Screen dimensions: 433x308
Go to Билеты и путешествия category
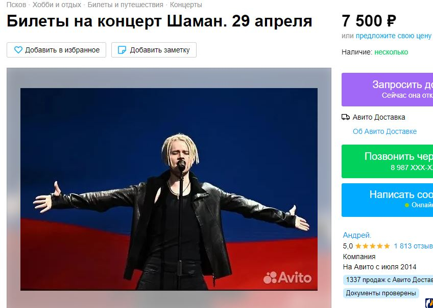pos(126,5)
